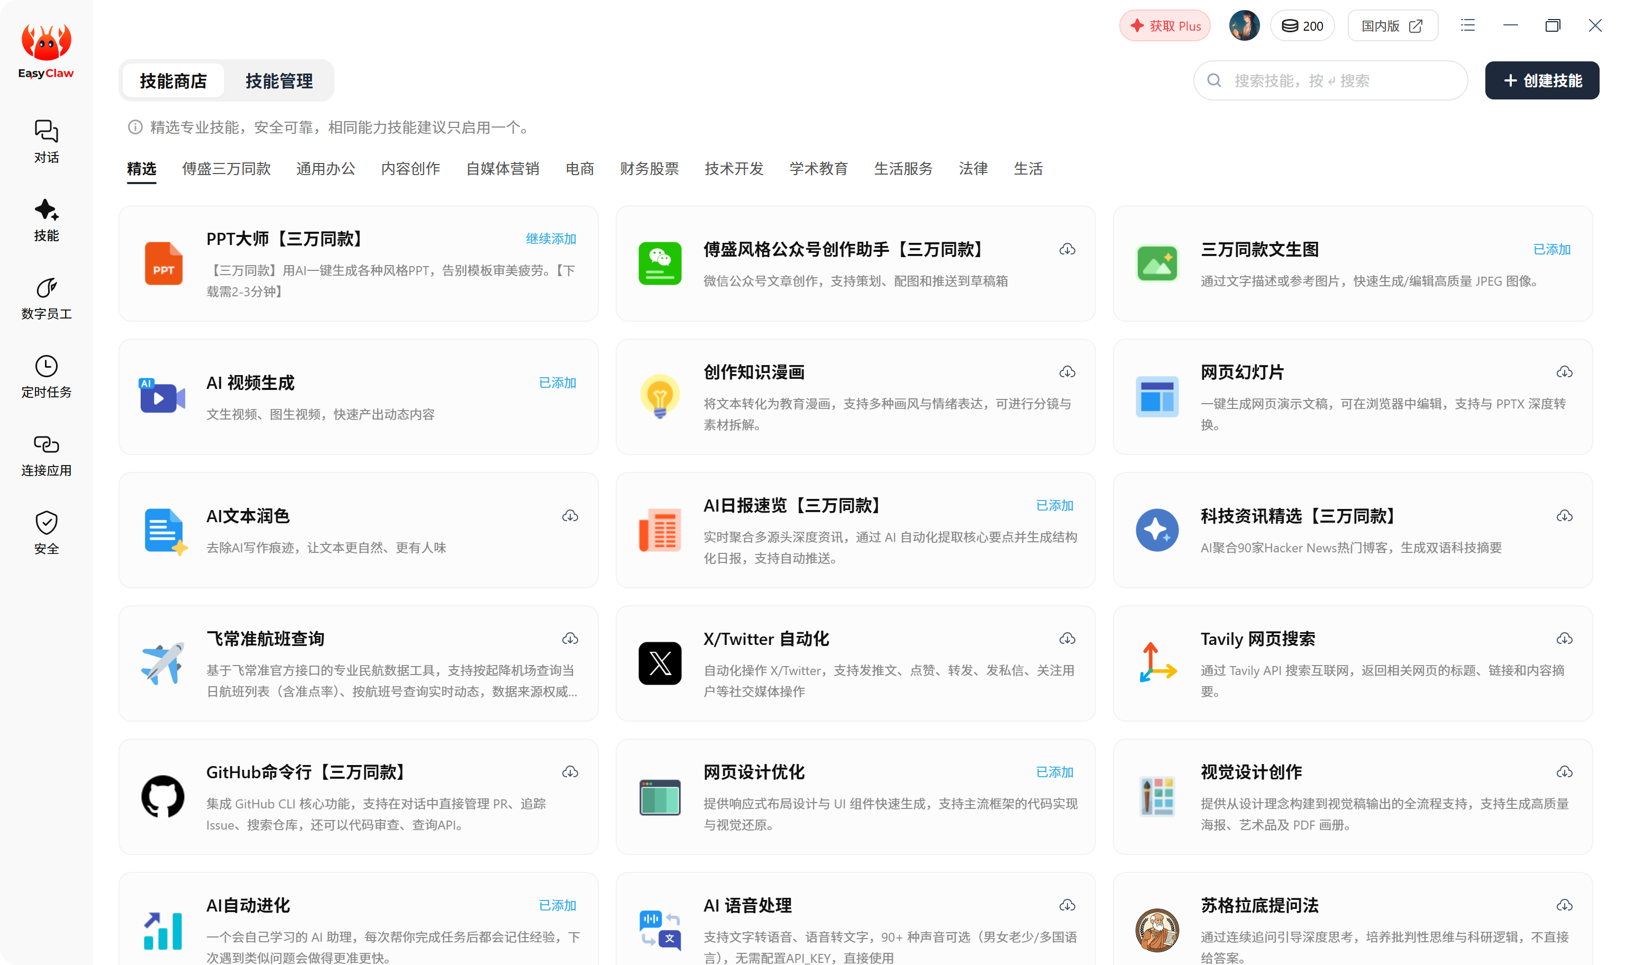Select the 生活服务 category tab

point(903,168)
